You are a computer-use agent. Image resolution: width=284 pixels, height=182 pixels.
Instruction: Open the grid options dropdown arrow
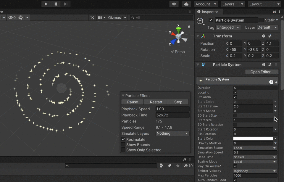point(27,17)
